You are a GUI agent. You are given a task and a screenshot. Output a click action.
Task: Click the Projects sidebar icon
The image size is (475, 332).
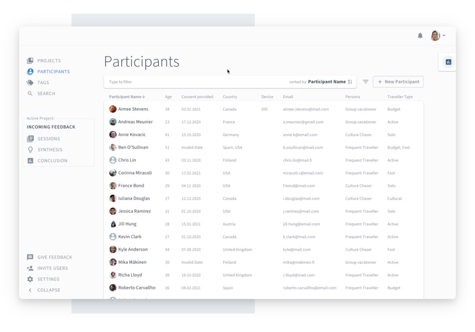30,61
